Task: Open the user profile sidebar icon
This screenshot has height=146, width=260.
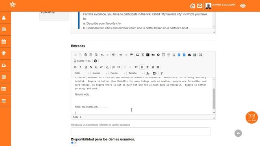Action: (4, 17)
